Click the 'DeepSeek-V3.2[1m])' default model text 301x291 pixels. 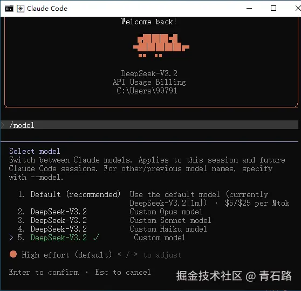click(168, 203)
